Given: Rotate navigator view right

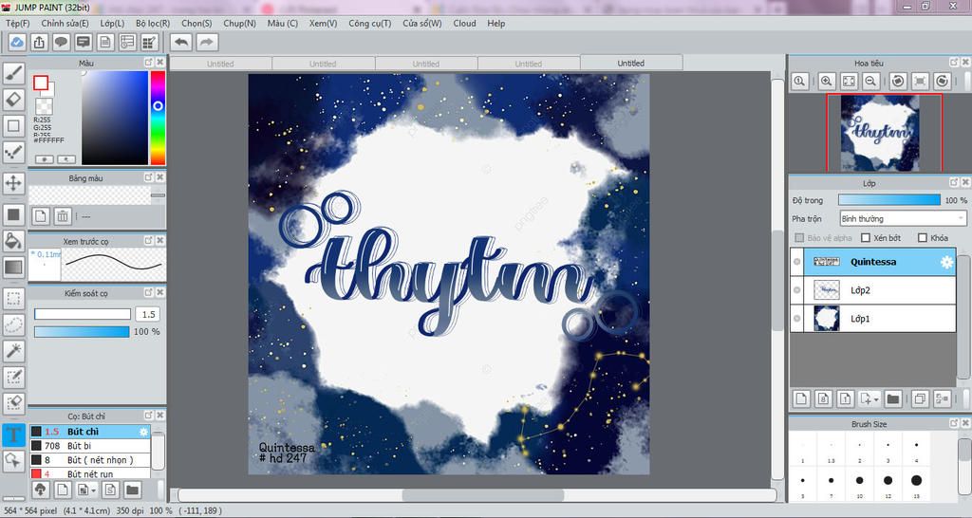Looking at the screenshot, I should click(x=943, y=82).
